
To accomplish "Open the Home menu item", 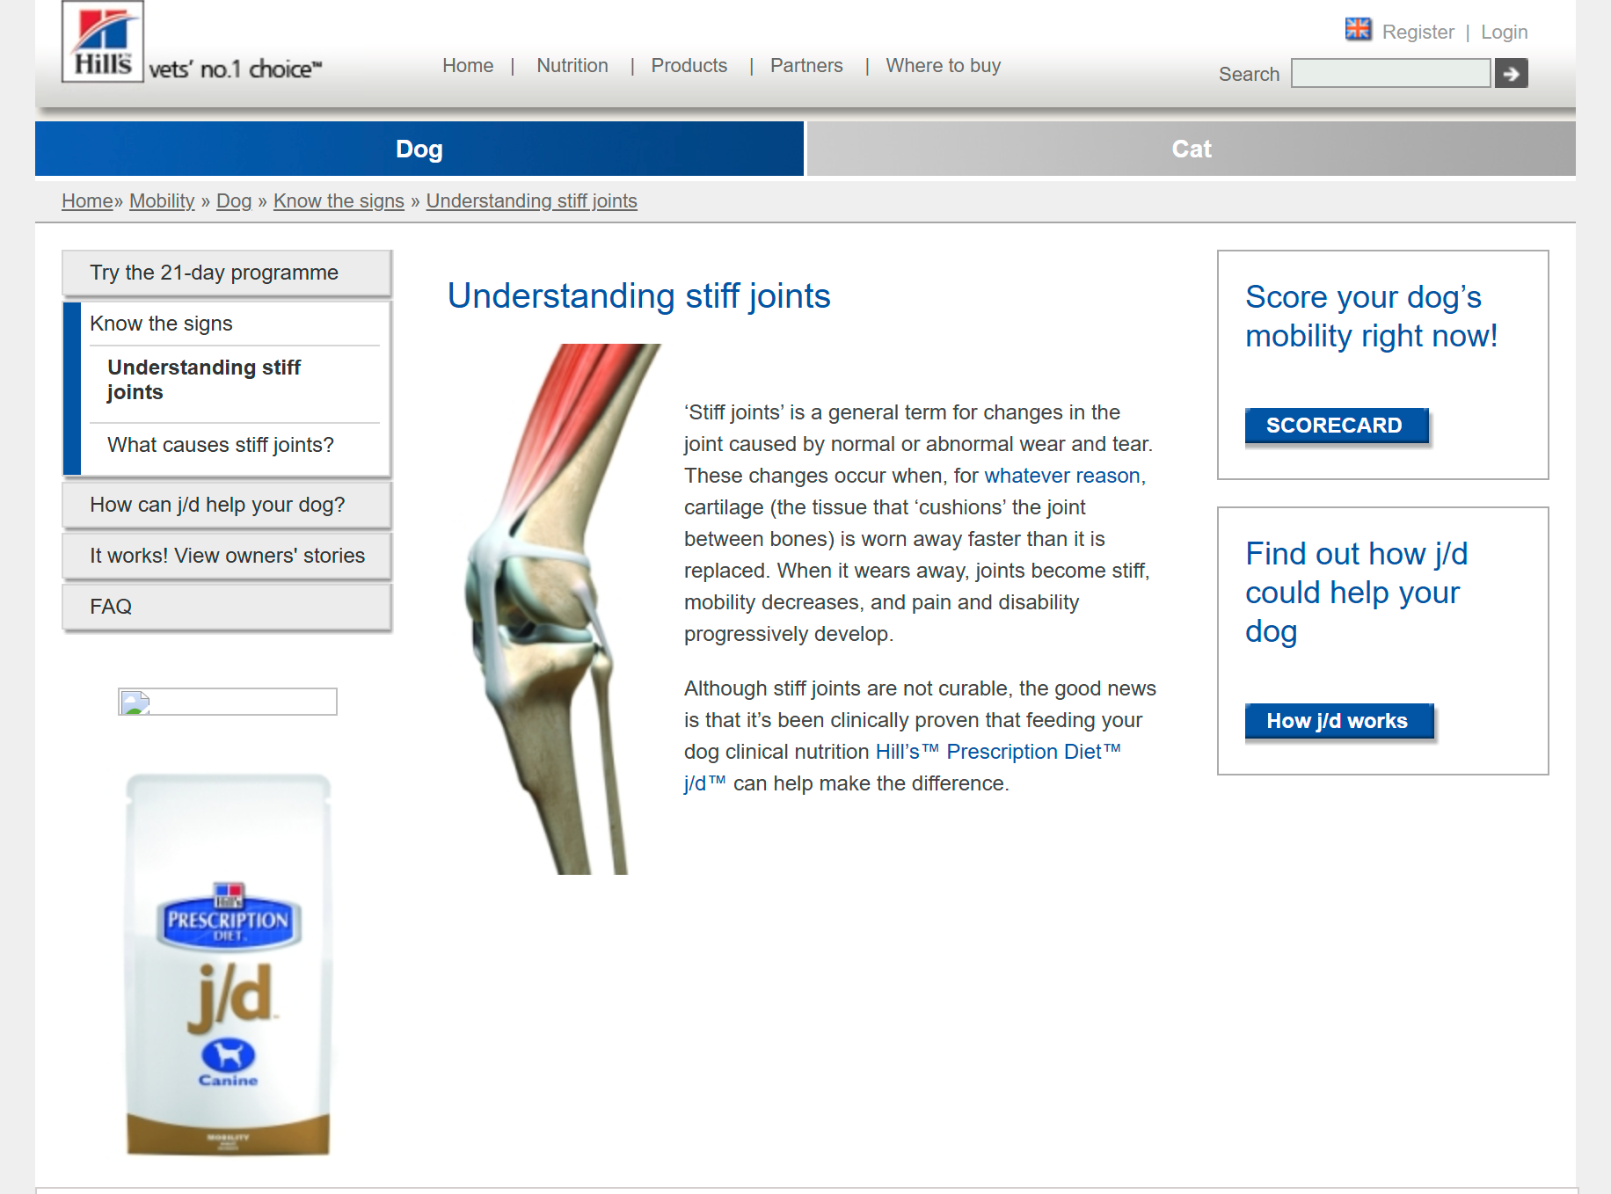I will [468, 66].
